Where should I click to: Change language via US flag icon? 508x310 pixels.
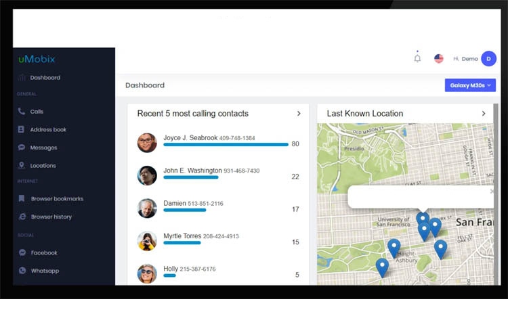pyautogui.click(x=439, y=59)
